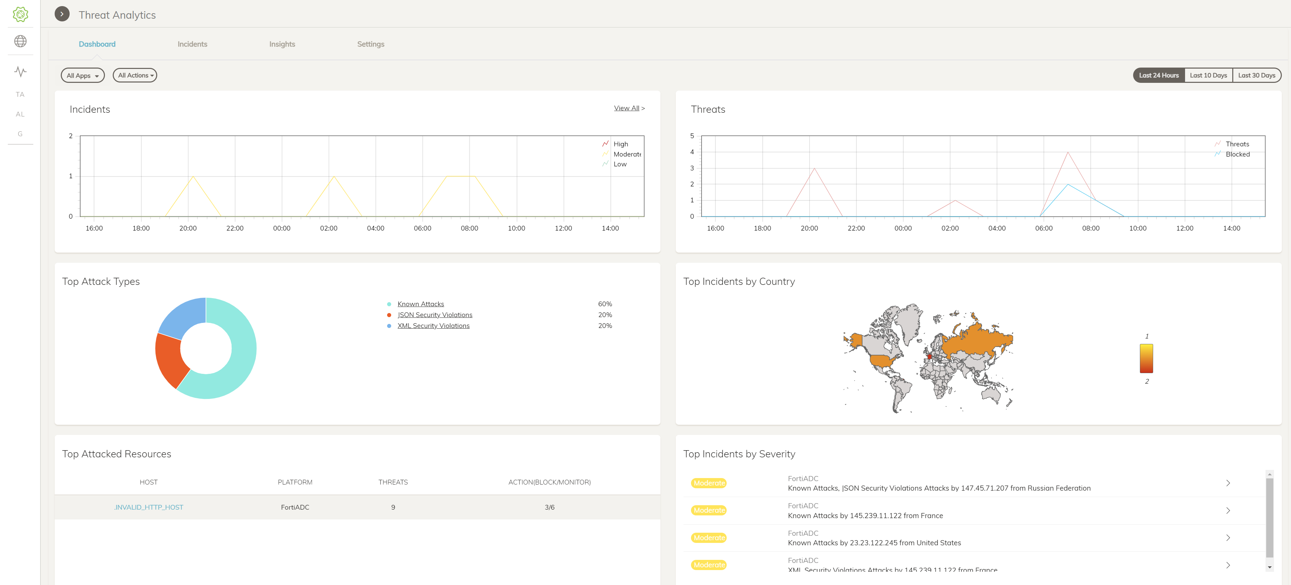This screenshot has height=585, width=1291.
Task: Toggle the Threats legend series
Action: [1232, 144]
